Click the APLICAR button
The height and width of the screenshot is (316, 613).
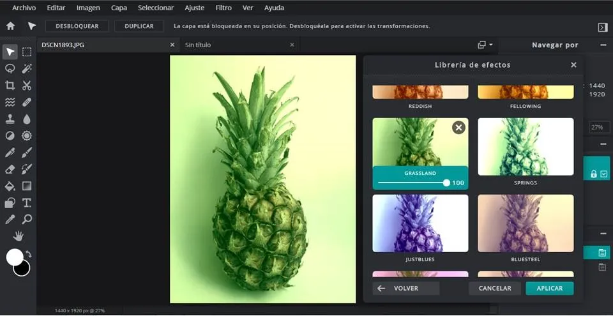click(x=549, y=289)
